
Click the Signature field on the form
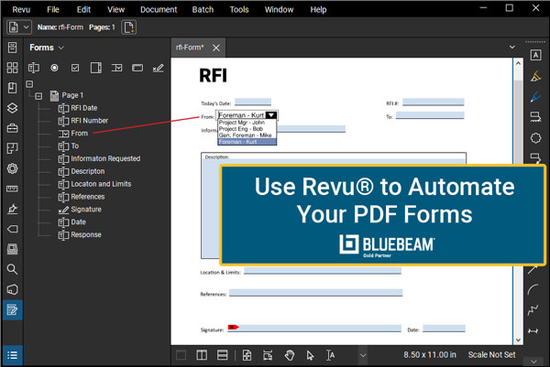pos(314,329)
